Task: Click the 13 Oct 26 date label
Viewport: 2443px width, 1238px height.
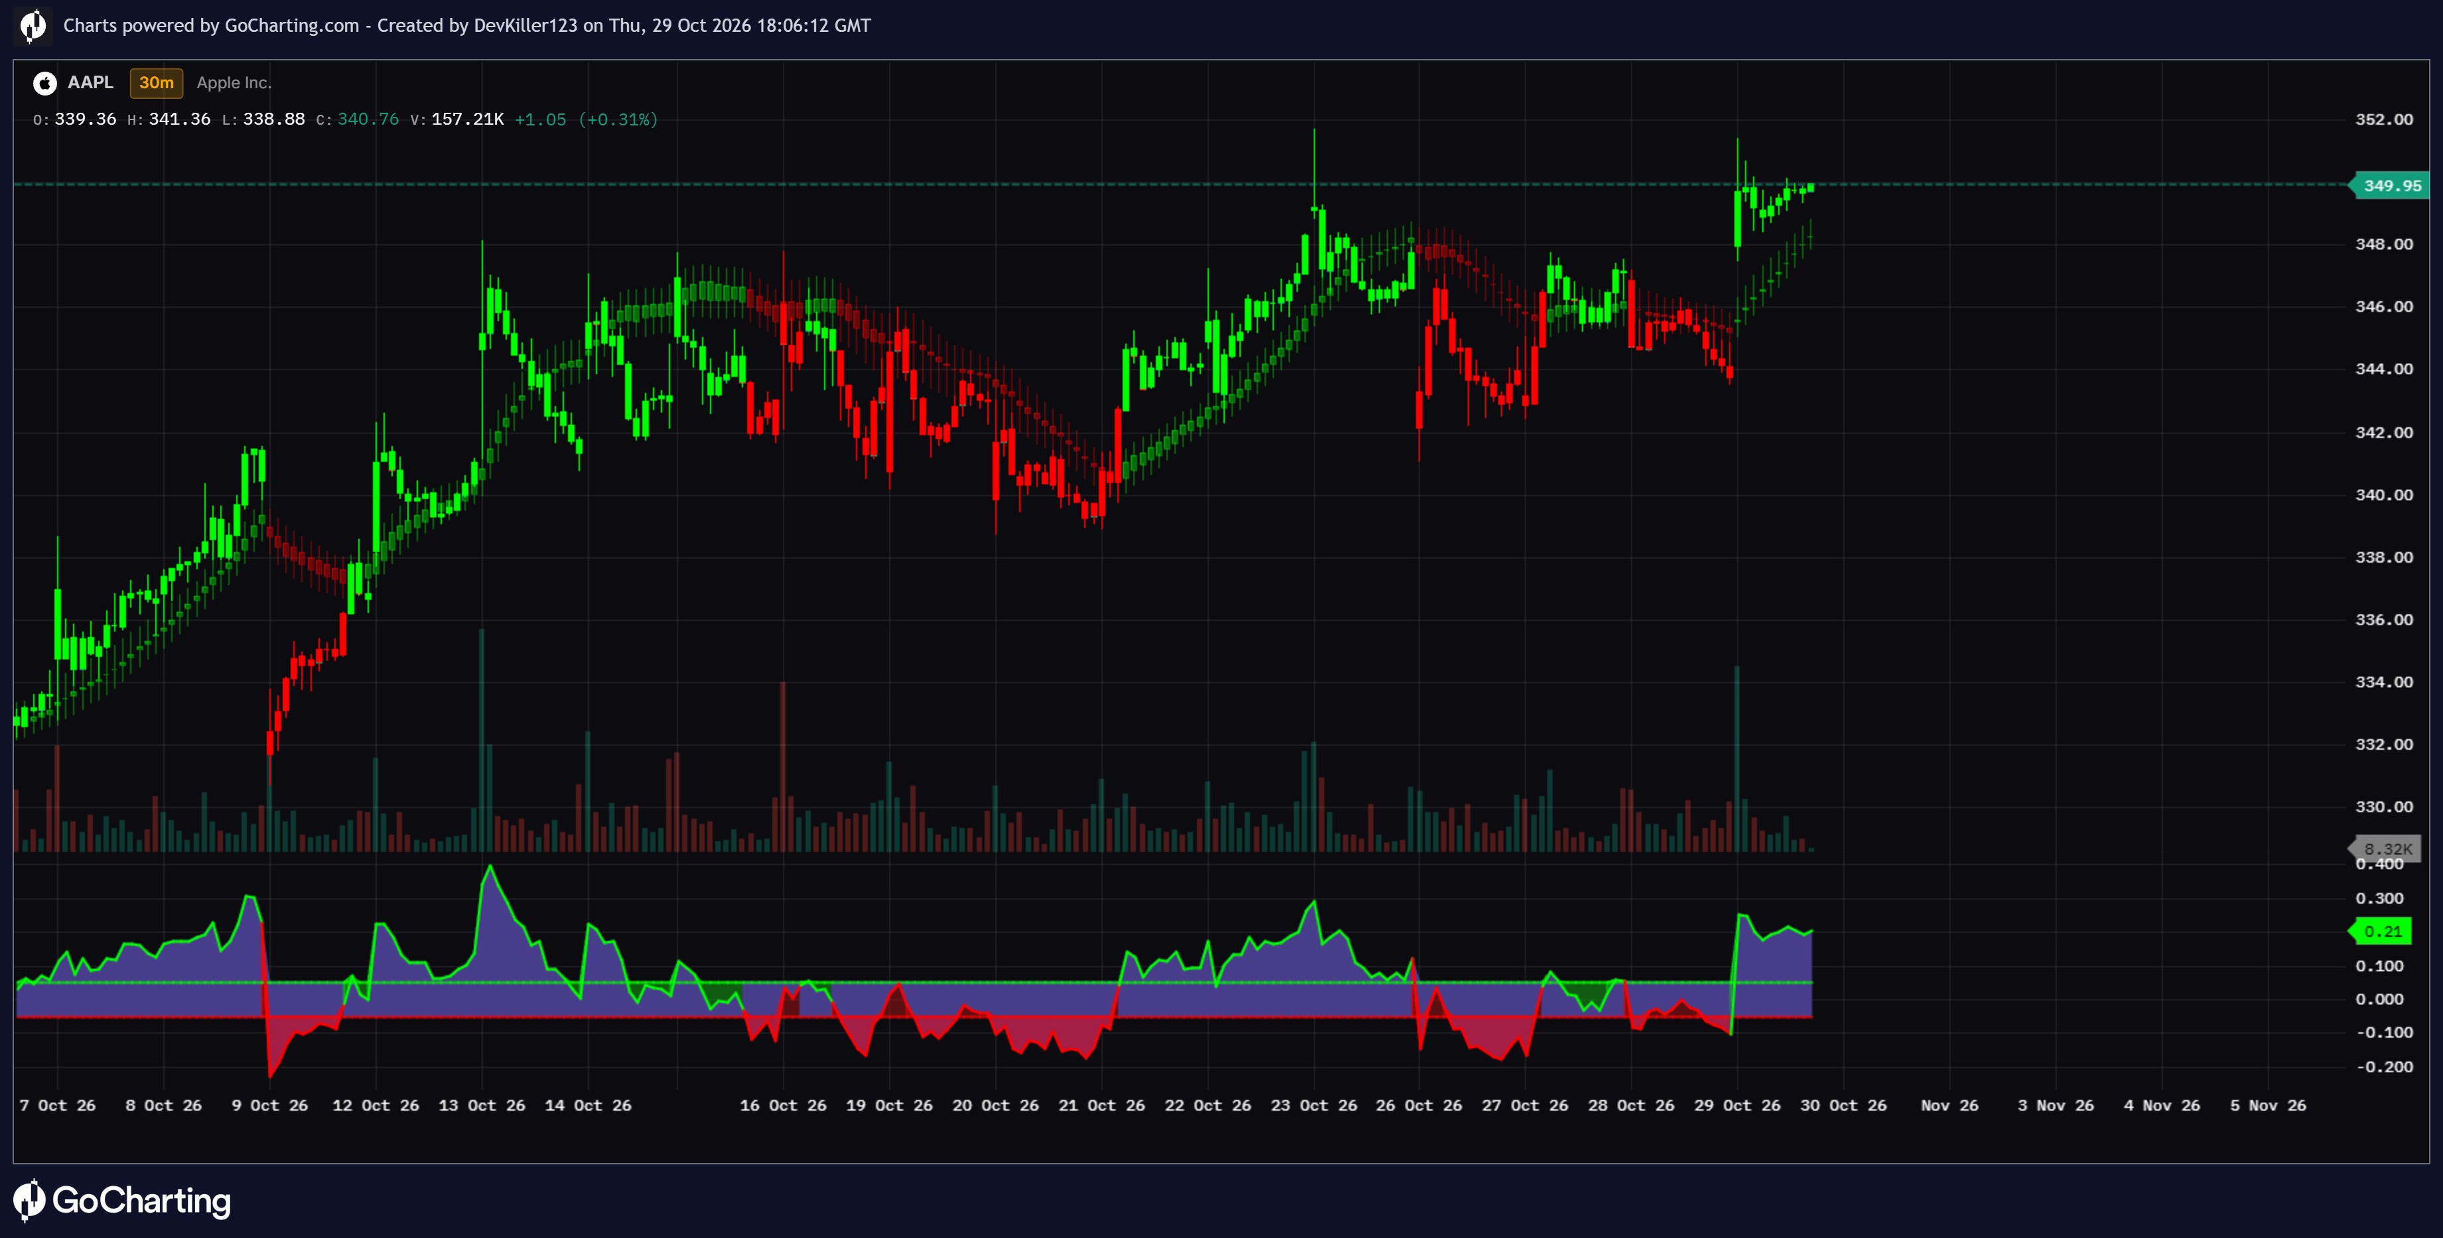Action: click(482, 1106)
